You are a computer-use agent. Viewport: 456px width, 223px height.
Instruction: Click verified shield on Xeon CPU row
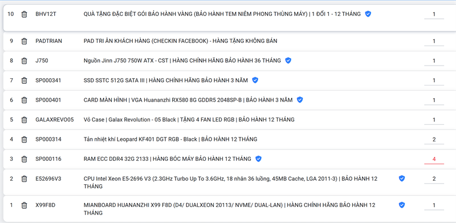(x=402, y=179)
